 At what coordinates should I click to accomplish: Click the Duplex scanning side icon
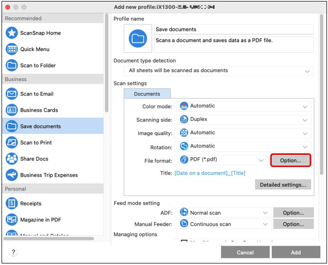[x=184, y=119]
